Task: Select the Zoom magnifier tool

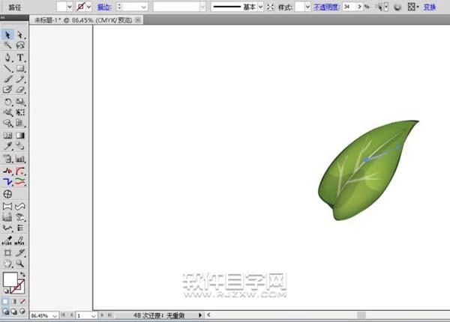Action: click(x=20, y=264)
